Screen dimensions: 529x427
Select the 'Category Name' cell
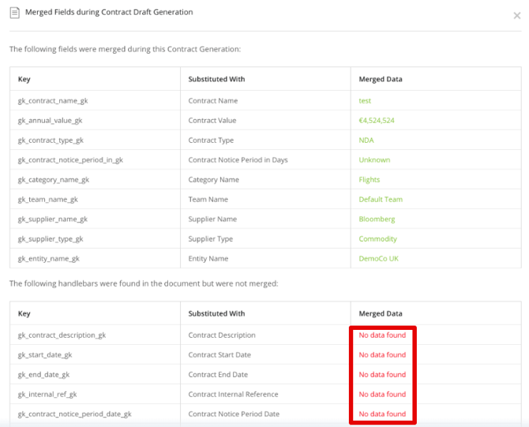(213, 180)
